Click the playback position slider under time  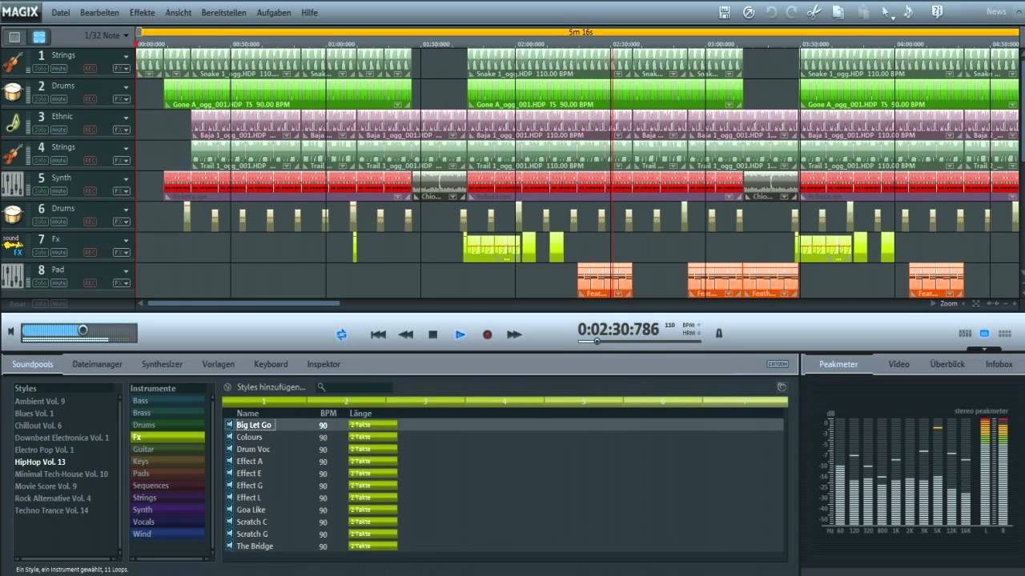pos(639,342)
